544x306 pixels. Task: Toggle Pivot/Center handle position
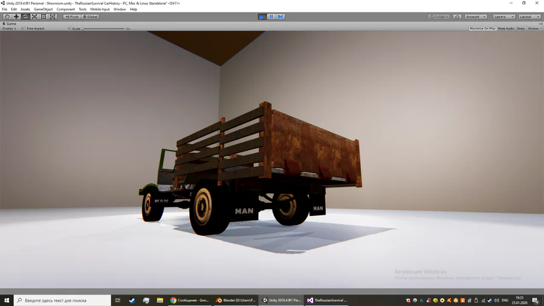pyautogui.click(x=72, y=17)
